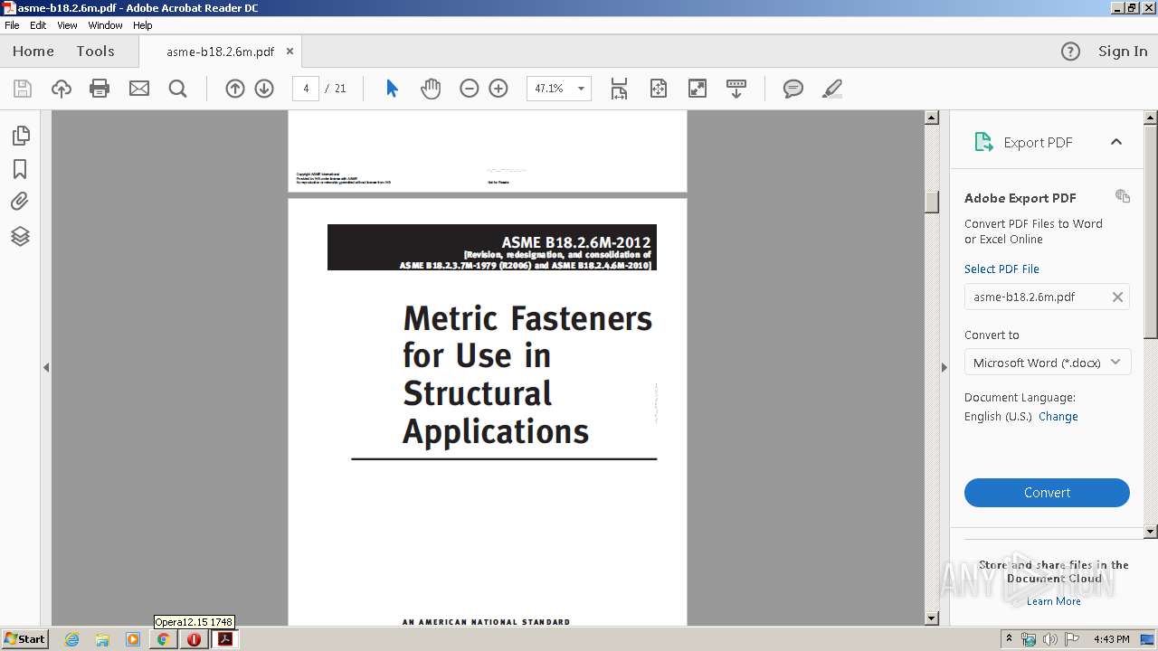Screen dimensions: 1158x651
Task: Fit one full page icon
Action: (x=659, y=89)
